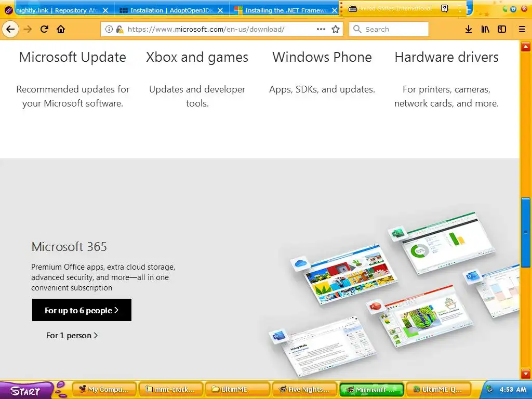The width and height of the screenshot is (532, 399).
Task: Click the system tray icon near the clock
Action: click(489, 389)
